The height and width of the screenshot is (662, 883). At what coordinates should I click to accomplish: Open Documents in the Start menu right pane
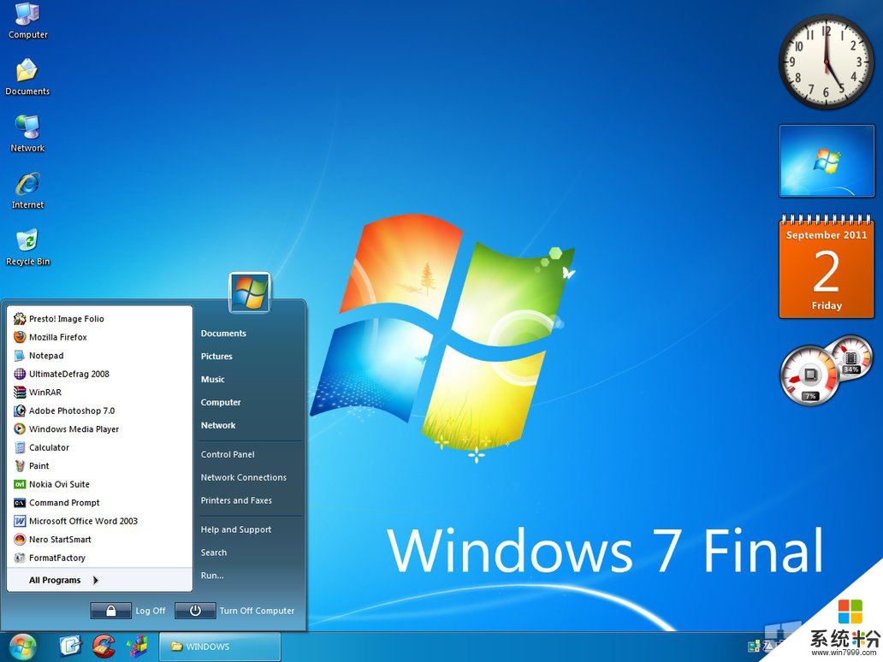(223, 334)
